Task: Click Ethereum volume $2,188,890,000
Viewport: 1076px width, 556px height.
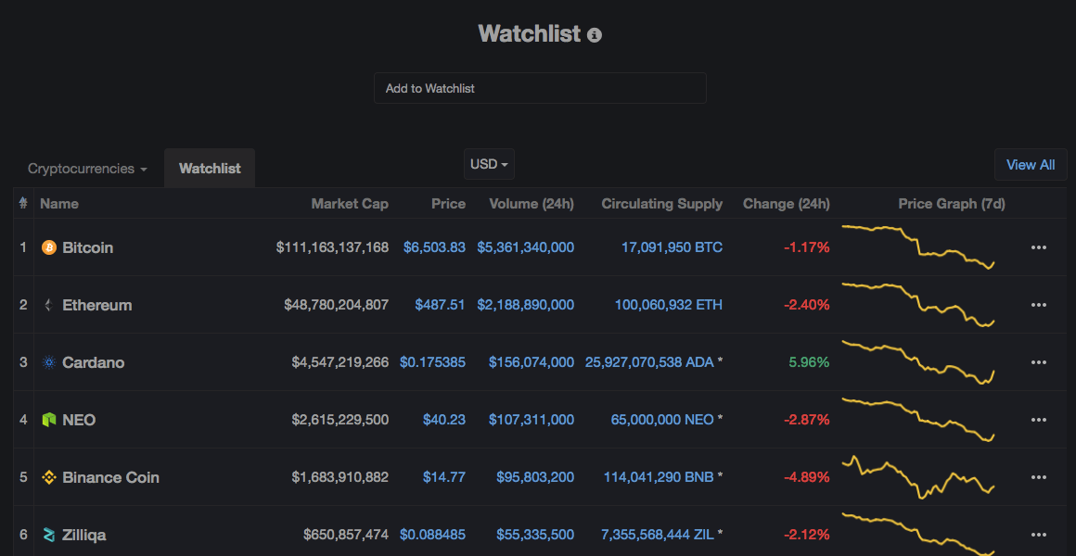Action: coord(526,305)
